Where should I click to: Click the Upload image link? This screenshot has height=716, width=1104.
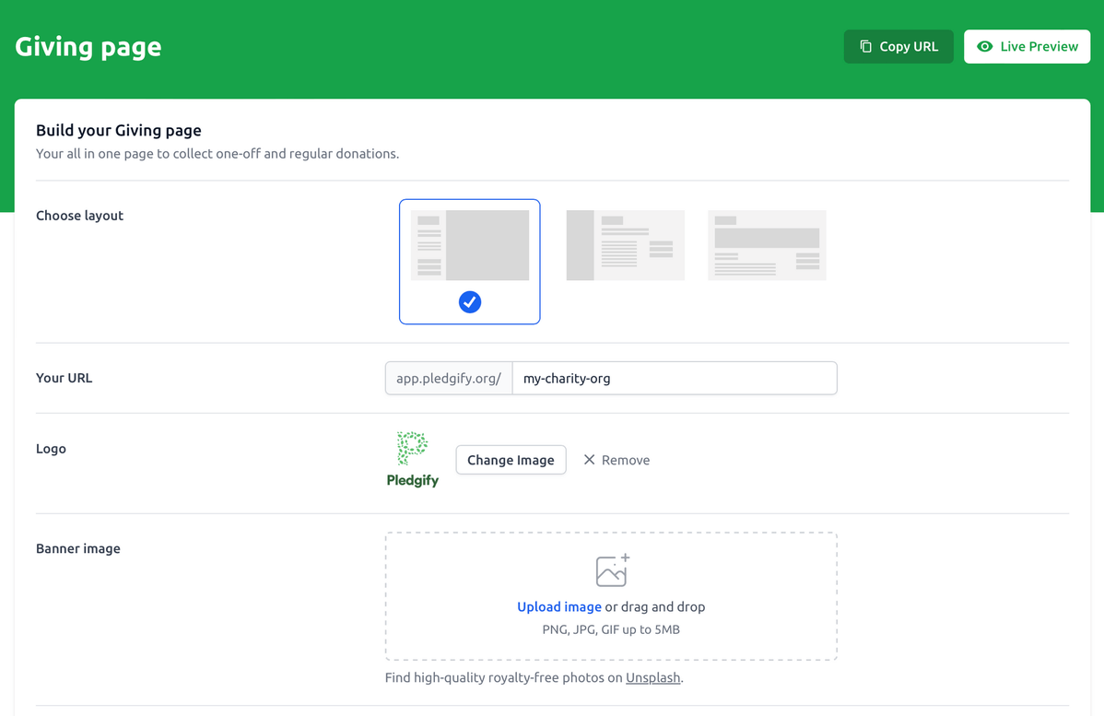point(558,606)
